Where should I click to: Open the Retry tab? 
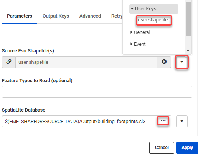pyautogui.click(x=117, y=16)
